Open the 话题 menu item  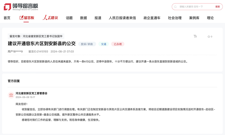69,18
